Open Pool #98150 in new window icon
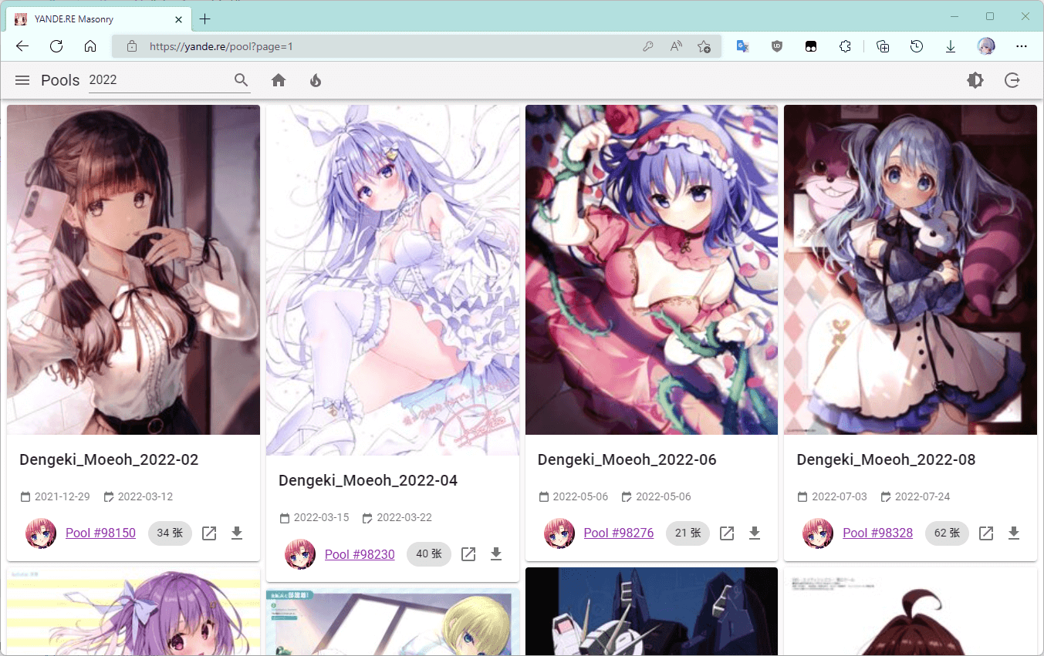The width and height of the screenshot is (1044, 656). [x=209, y=533]
